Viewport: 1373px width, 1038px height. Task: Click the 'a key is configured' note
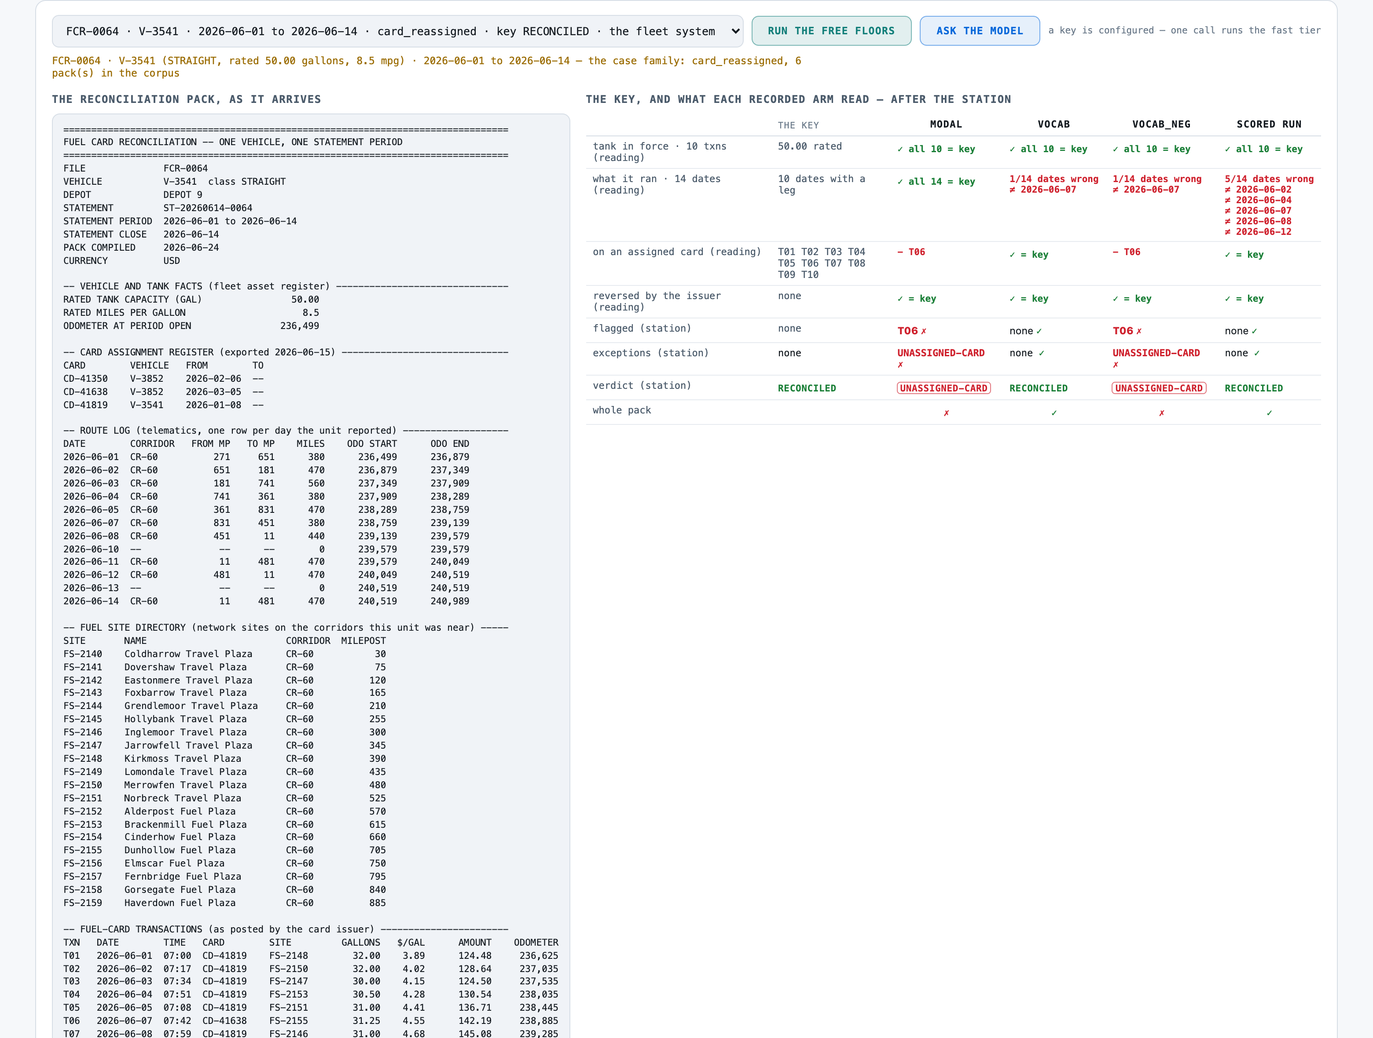(x=1184, y=30)
